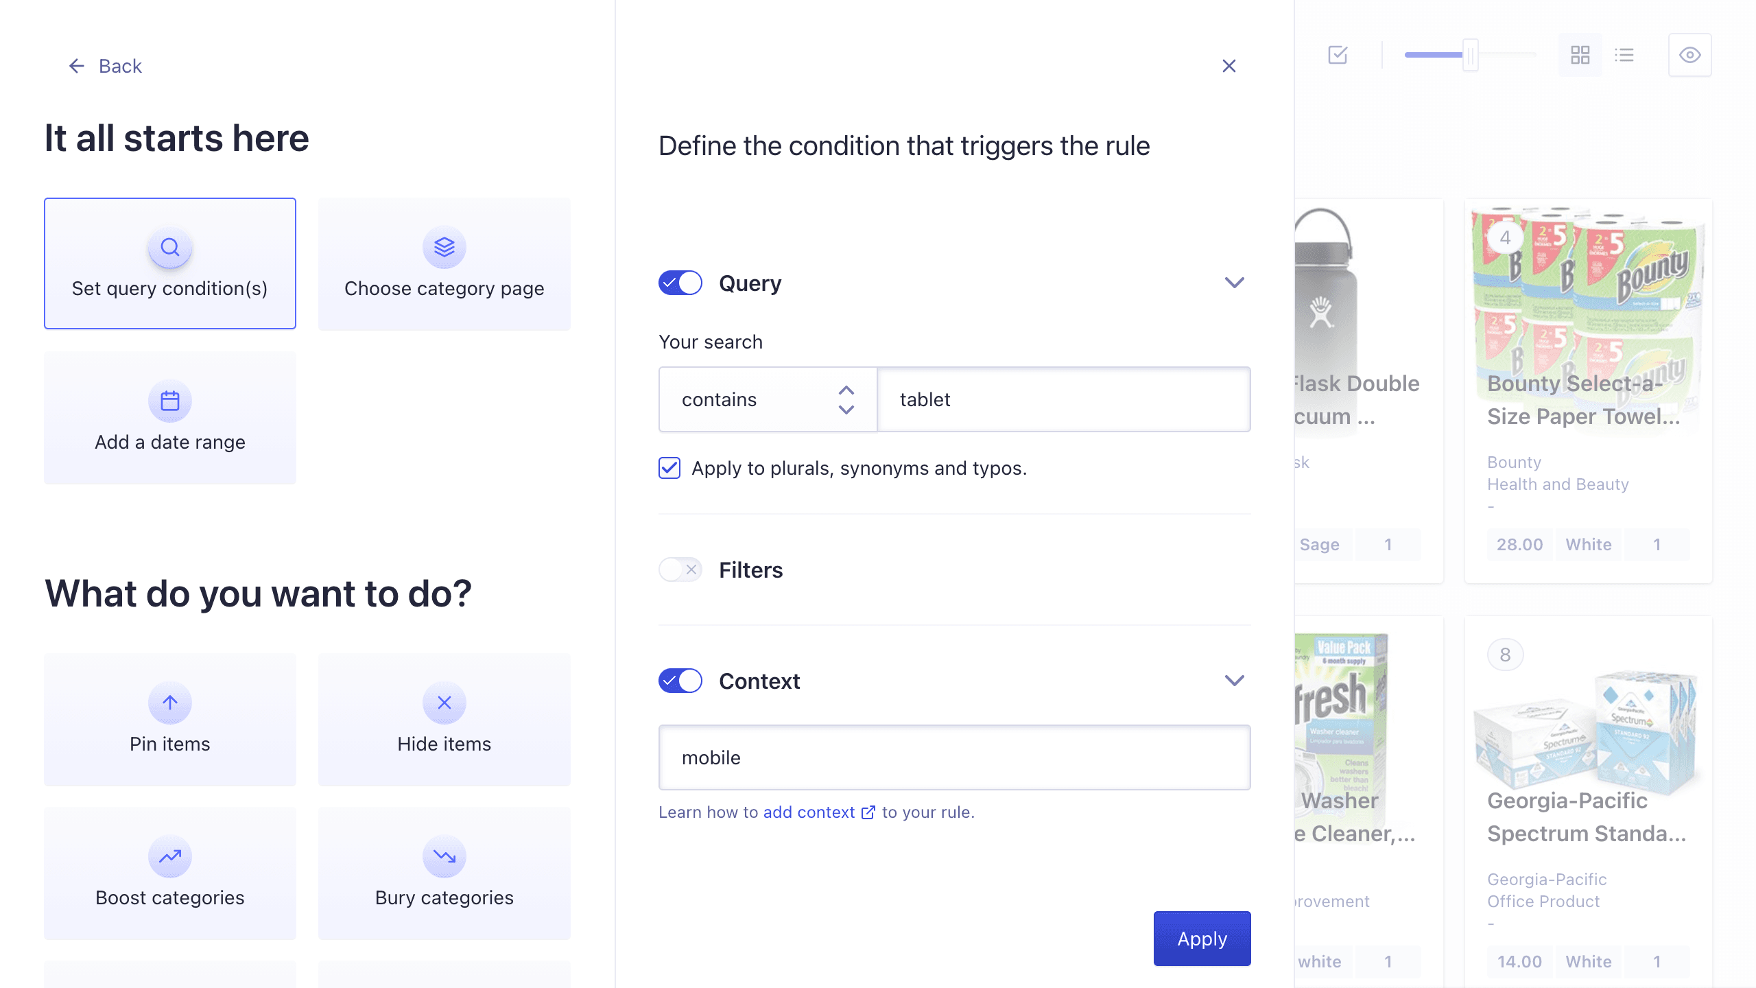Open the contains query dropdown

767,398
